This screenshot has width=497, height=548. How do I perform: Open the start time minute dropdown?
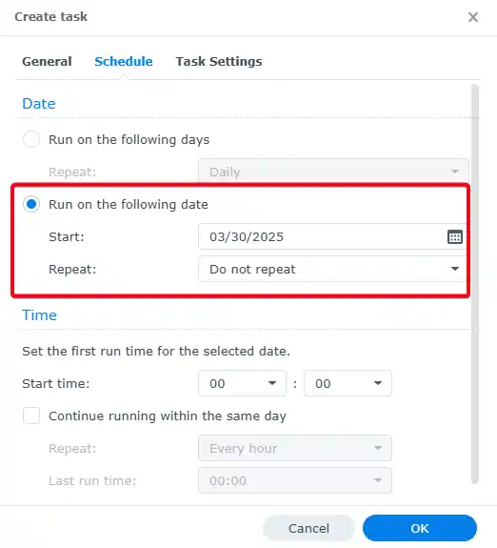pos(348,383)
